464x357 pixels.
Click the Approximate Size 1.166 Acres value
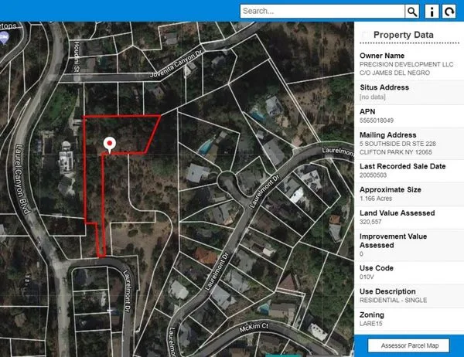(x=376, y=199)
